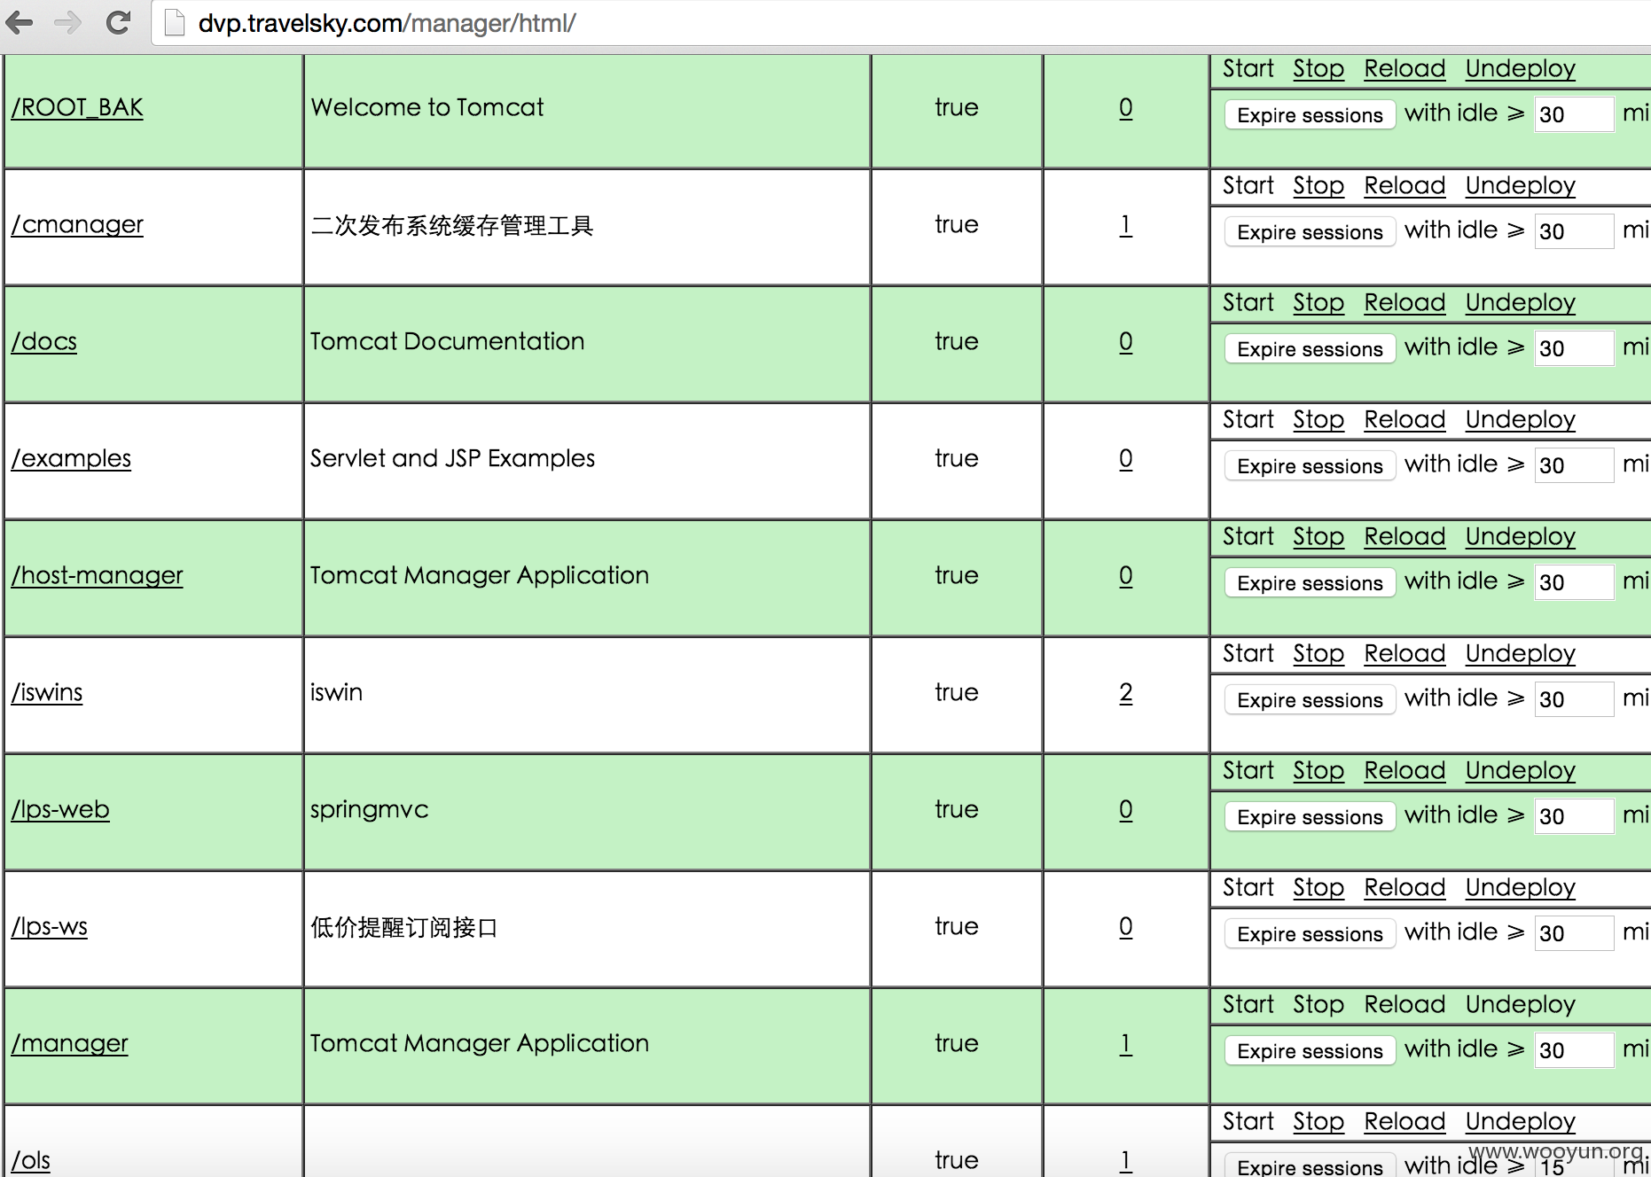
Task: Expire sessions for /lps-web
Action: click(x=1310, y=816)
